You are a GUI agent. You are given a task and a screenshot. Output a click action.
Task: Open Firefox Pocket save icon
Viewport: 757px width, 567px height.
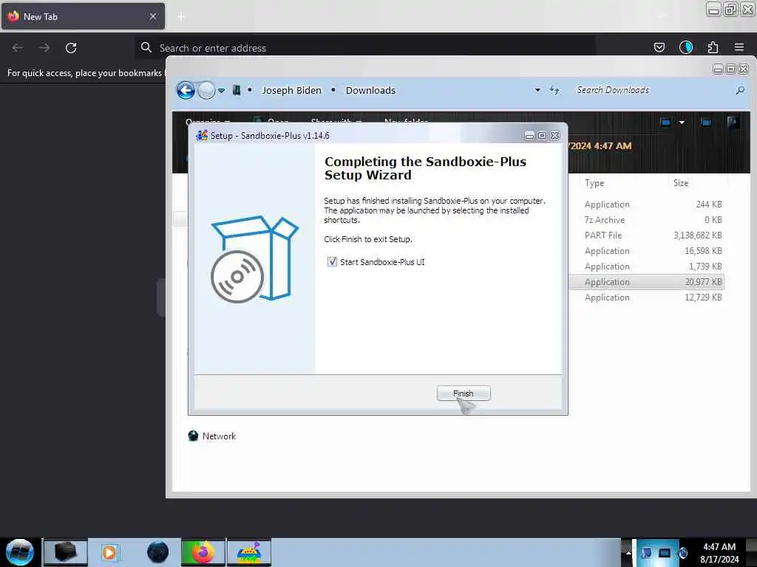[659, 47]
